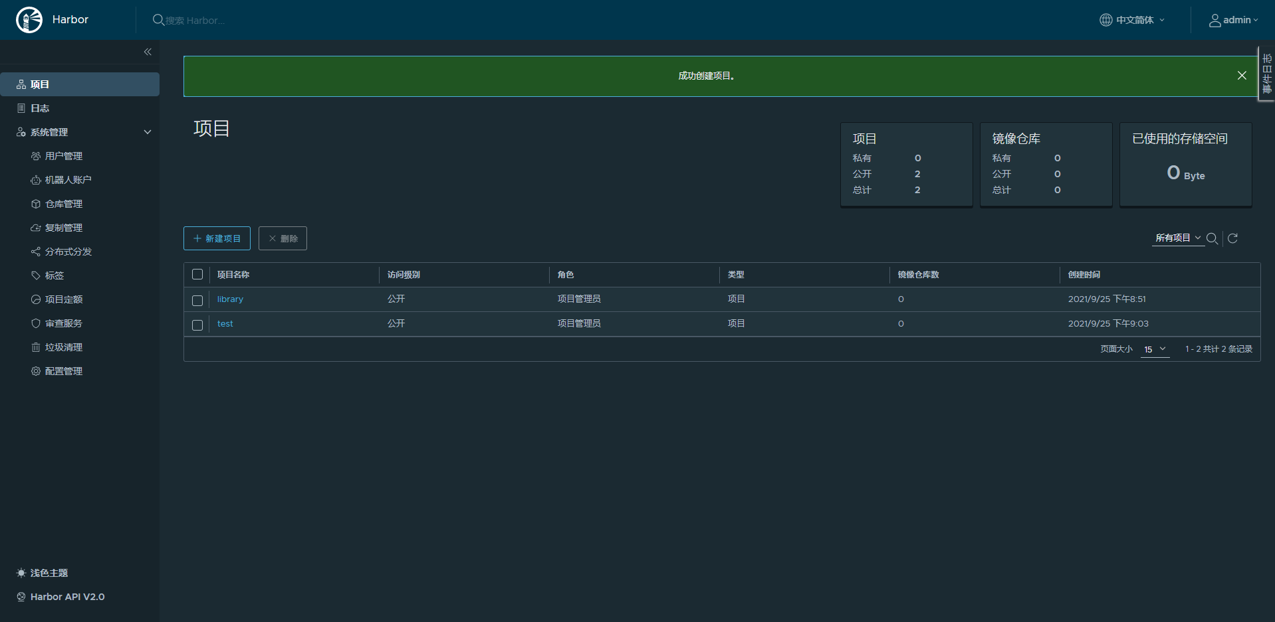Click 公开 in the test row
The height and width of the screenshot is (622, 1275).
(x=396, y=324)
